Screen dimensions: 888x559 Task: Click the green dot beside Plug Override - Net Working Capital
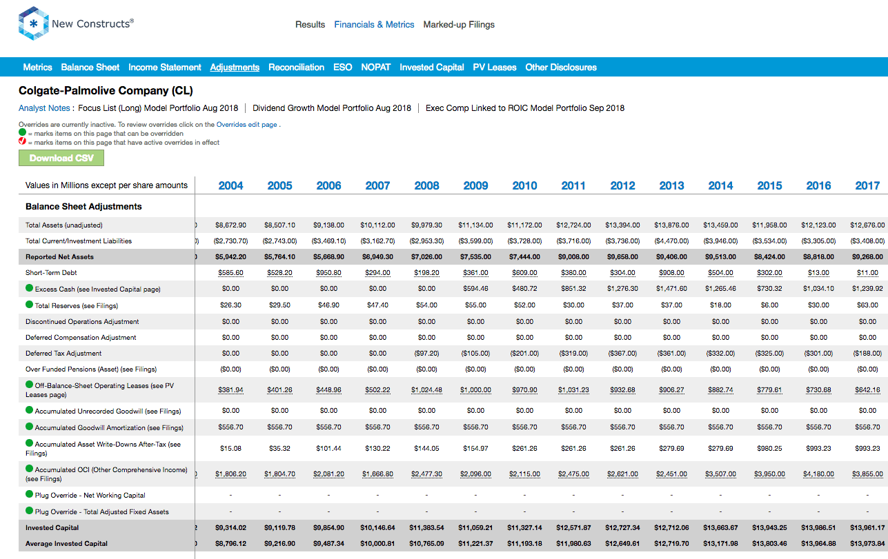30,494
